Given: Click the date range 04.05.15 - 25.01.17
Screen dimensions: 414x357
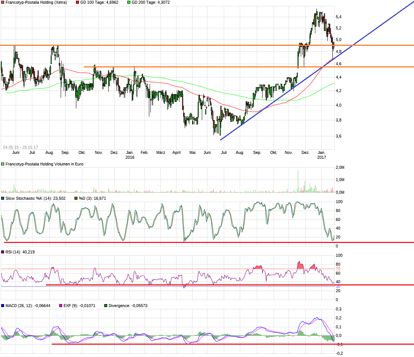Looking at the screenshot, I should (x=20, y=147).
